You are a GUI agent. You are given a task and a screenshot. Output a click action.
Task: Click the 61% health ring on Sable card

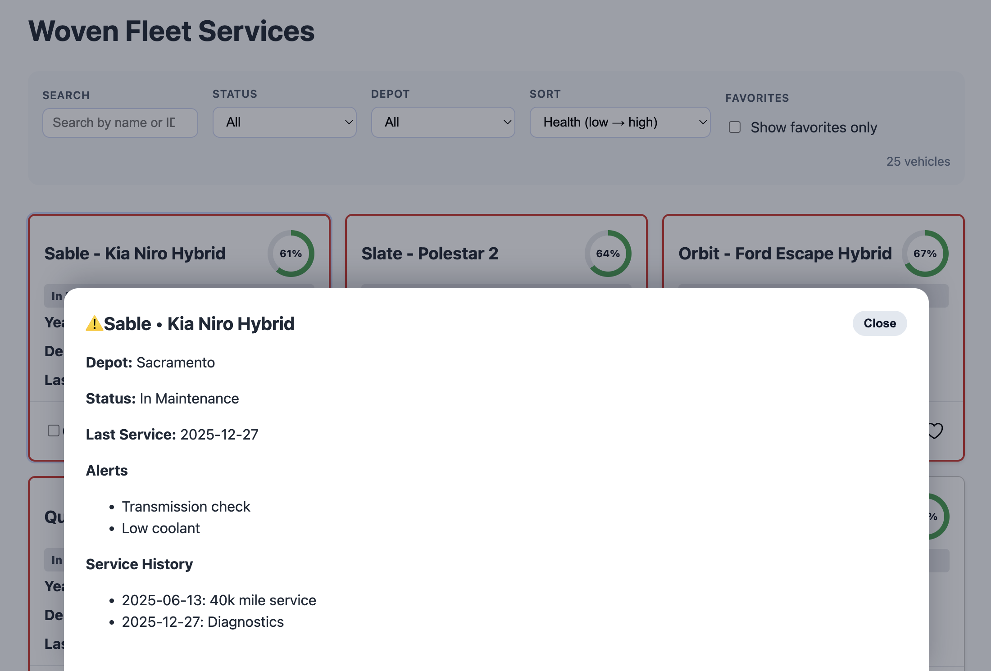click(x=291, y=254)
